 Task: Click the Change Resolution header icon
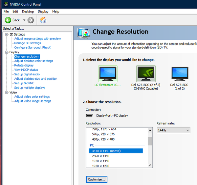[83, 33]
